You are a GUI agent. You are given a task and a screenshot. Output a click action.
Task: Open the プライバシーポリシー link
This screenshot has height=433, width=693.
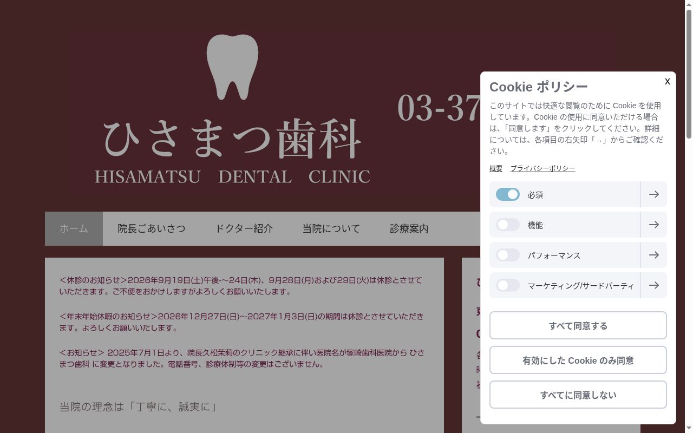(x=542, y=168)
